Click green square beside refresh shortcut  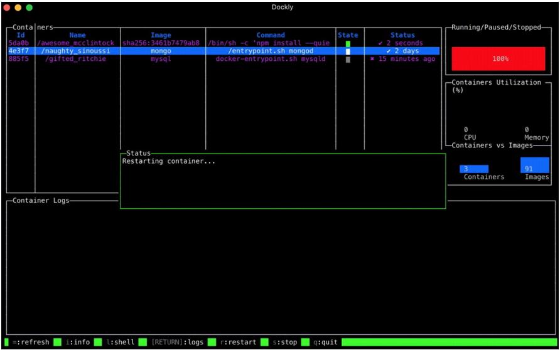pos(7,342)
